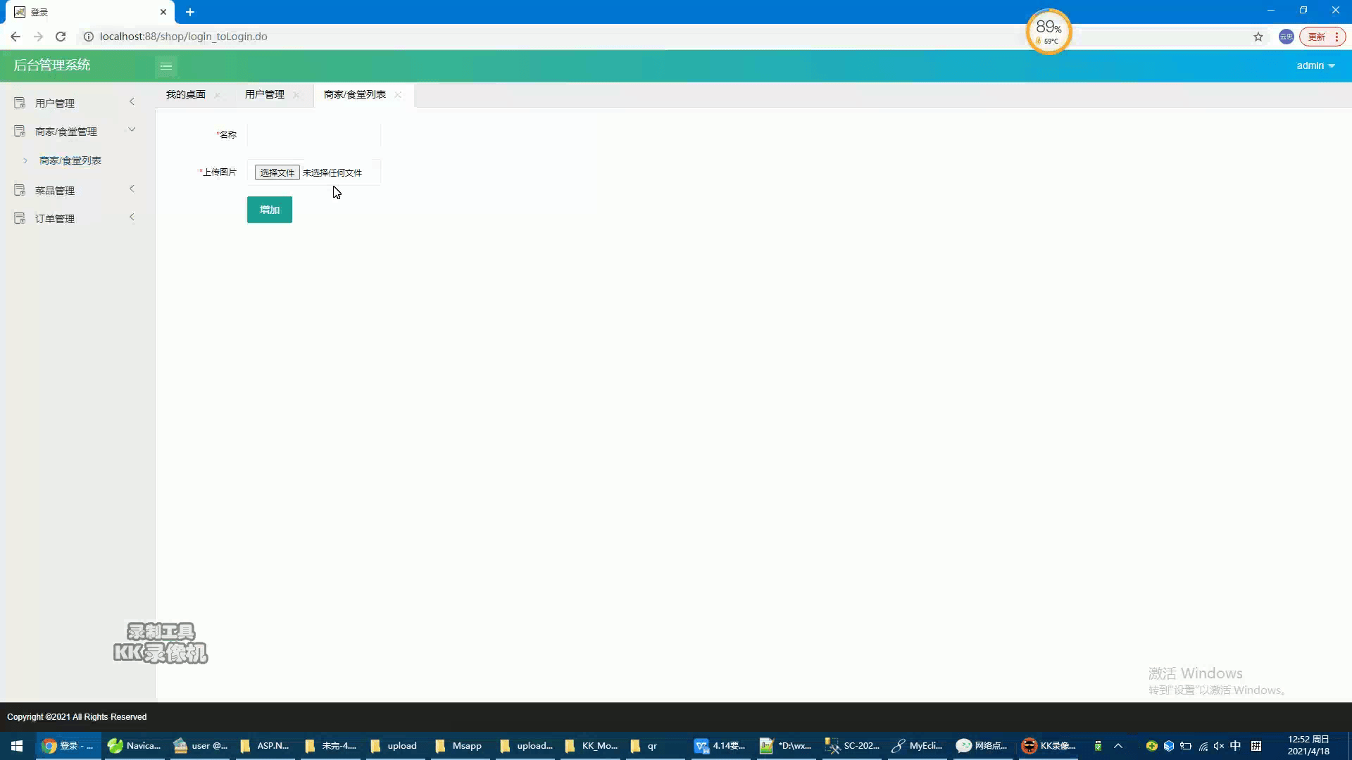Open the upload... folder in taskbar
1352x760 pixels.
tap(526, 746)
